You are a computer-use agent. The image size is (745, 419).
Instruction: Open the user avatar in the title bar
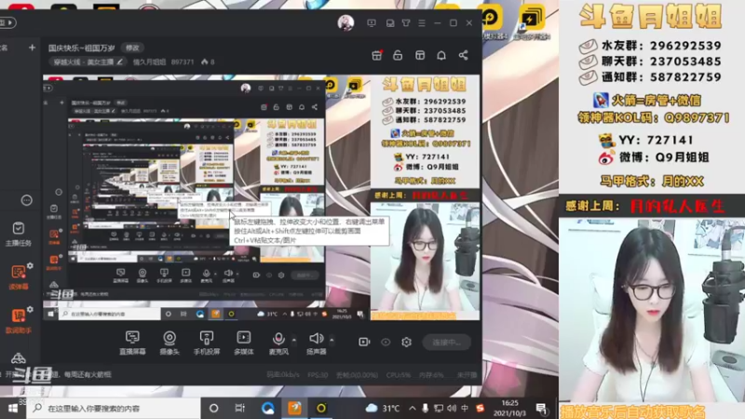[x=345, y=22]
